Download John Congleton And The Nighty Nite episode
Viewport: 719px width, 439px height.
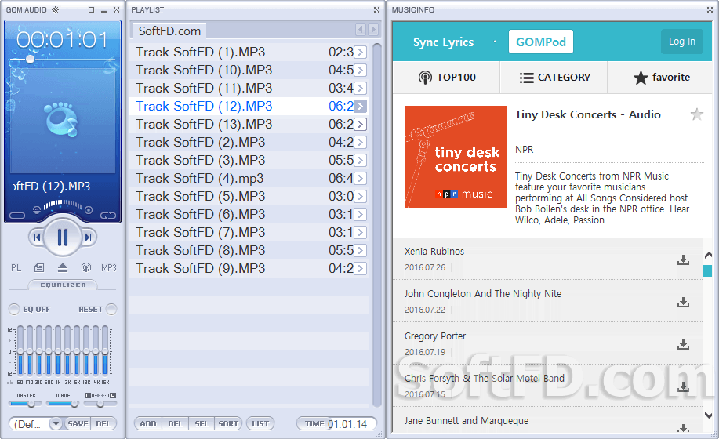coord(683,302)
